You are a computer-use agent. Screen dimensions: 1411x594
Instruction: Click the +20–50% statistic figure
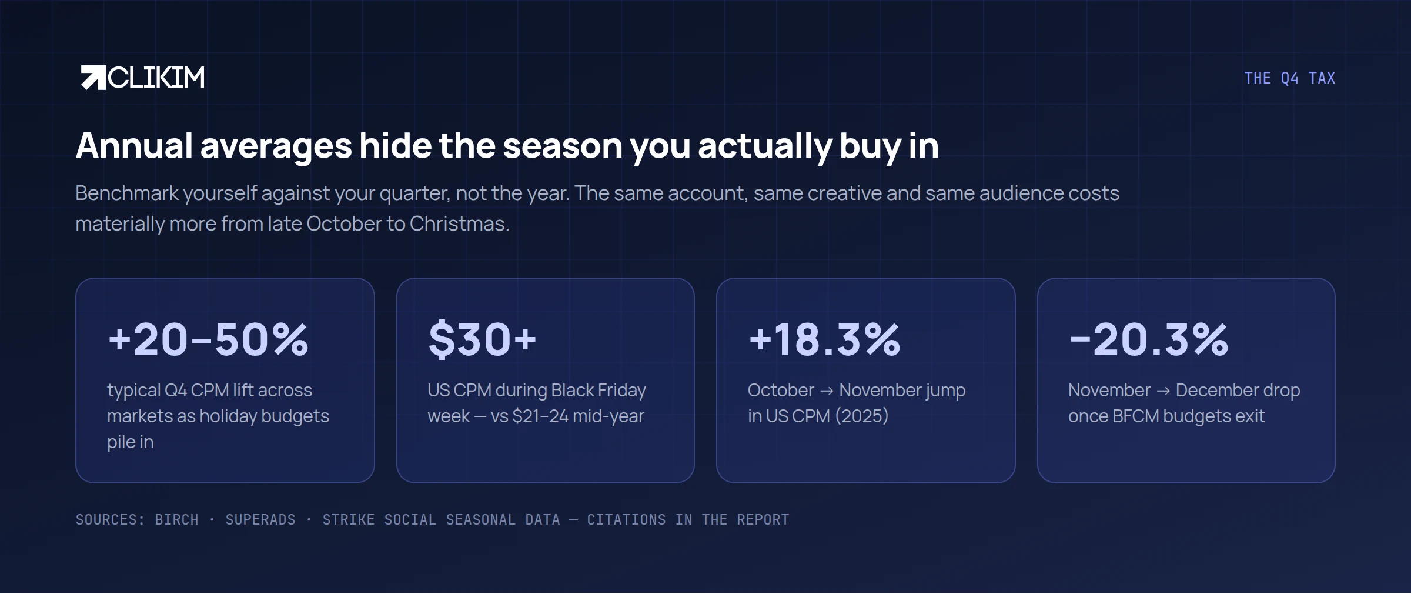(208, 339)
